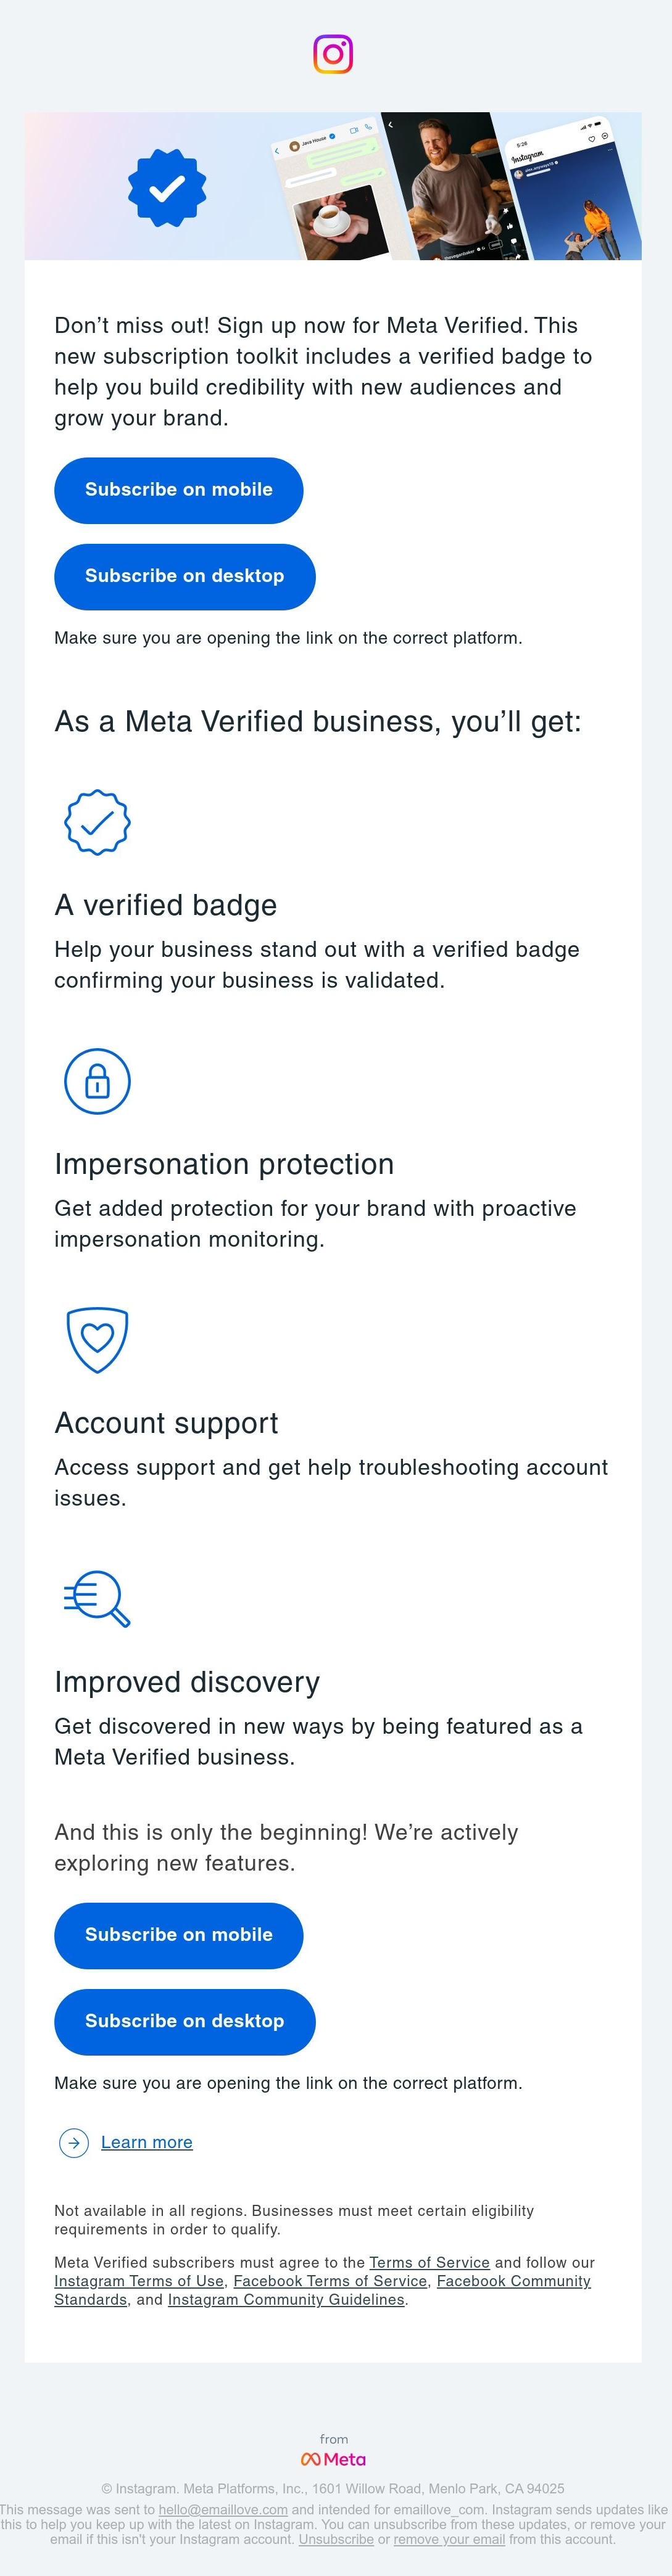The height and width of the screenshot is (2576, 672).
Task: Click the first Subscribe on desktop button
Action: click(x=185, y=577)
